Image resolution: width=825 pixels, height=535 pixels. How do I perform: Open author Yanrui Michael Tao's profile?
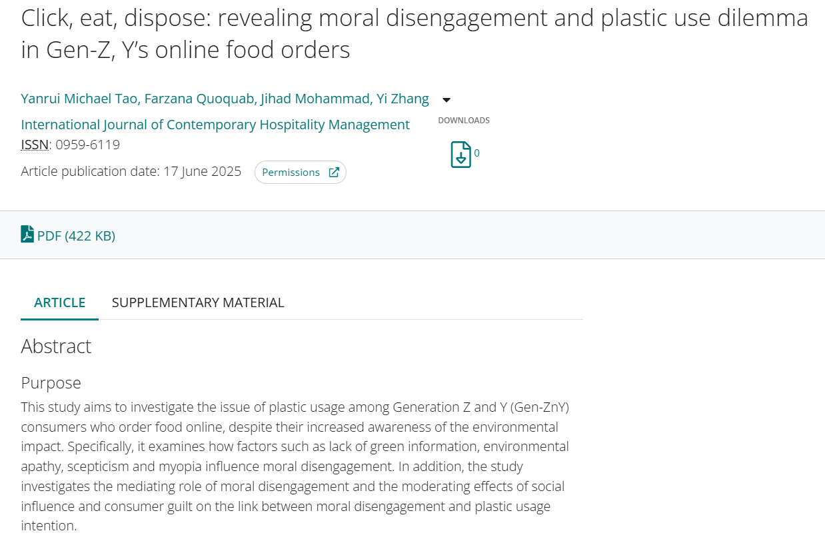pos(79,99)
